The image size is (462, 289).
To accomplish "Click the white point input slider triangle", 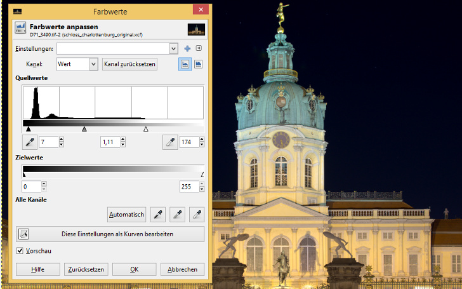I will pyautogui.click(x=146, y=129).
